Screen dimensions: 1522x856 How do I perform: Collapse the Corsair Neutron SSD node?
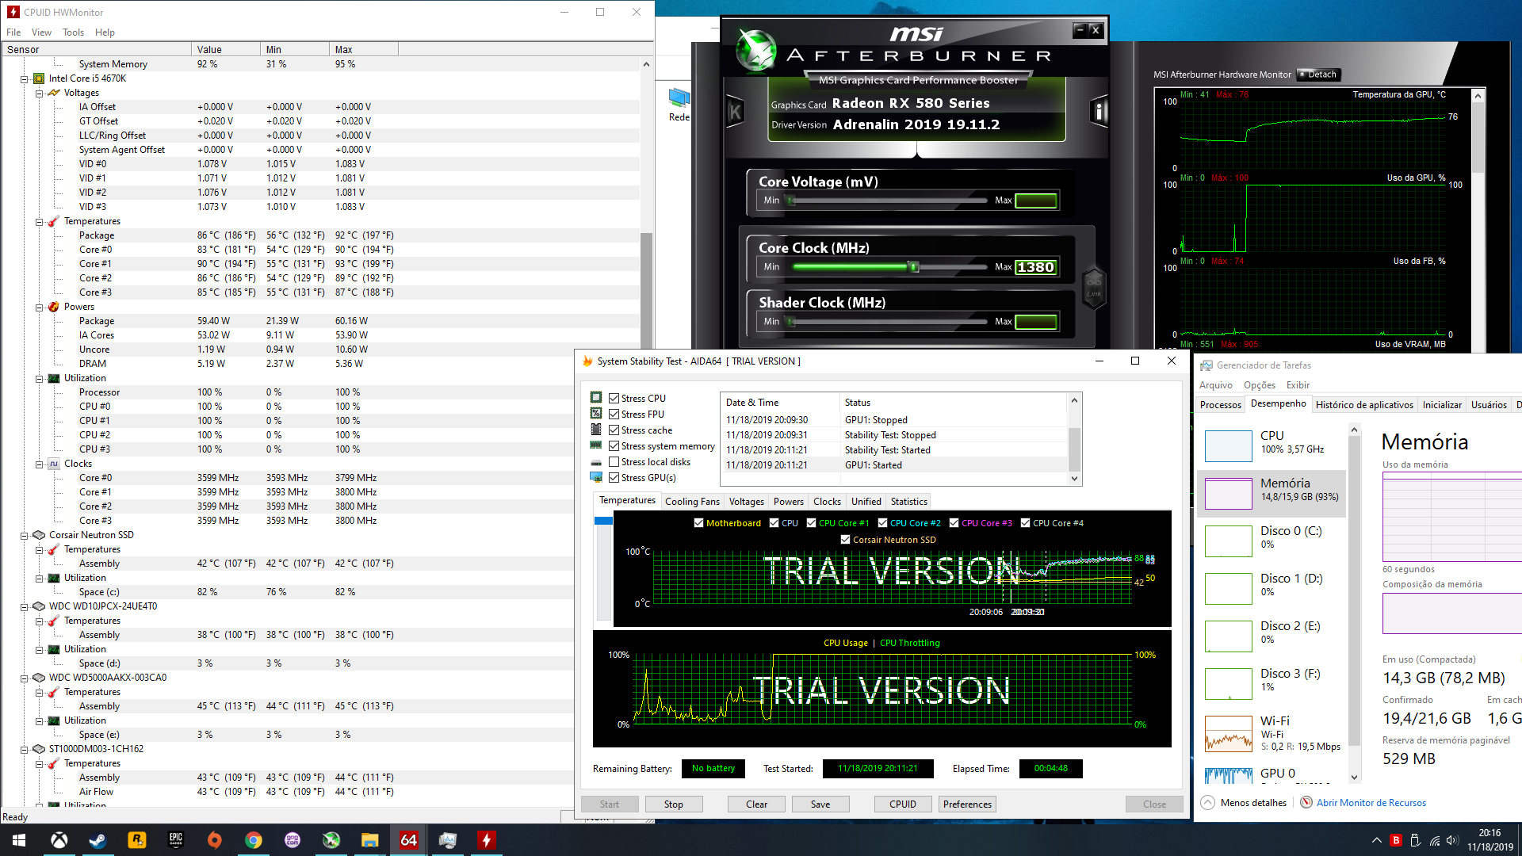(x=25, y=535)
